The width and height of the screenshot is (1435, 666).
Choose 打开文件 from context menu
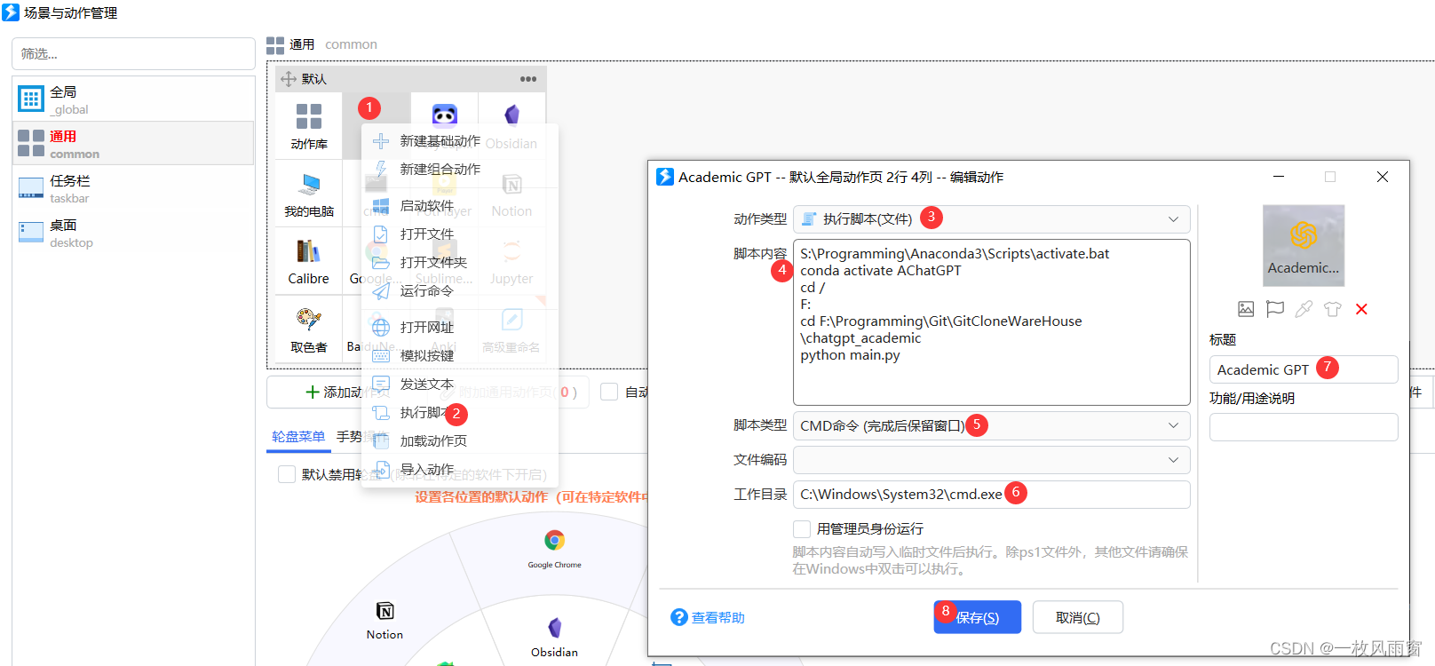click(459, 234)
